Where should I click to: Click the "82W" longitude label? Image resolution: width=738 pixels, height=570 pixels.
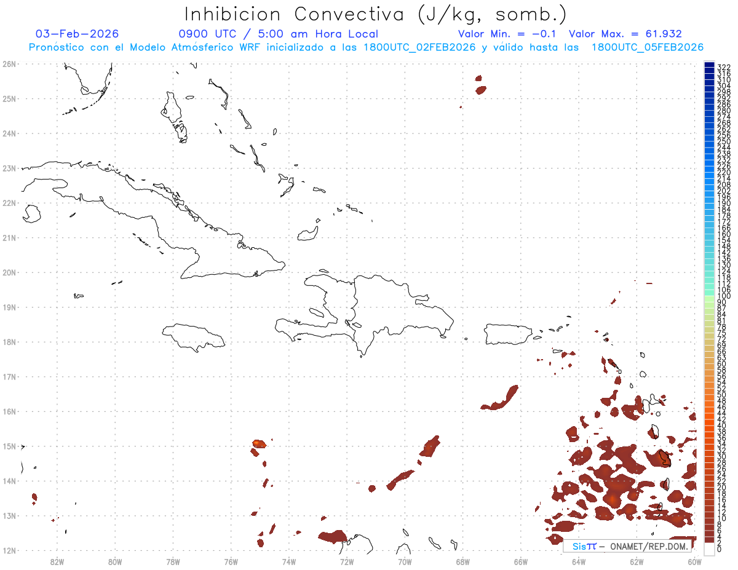(57, 561)
